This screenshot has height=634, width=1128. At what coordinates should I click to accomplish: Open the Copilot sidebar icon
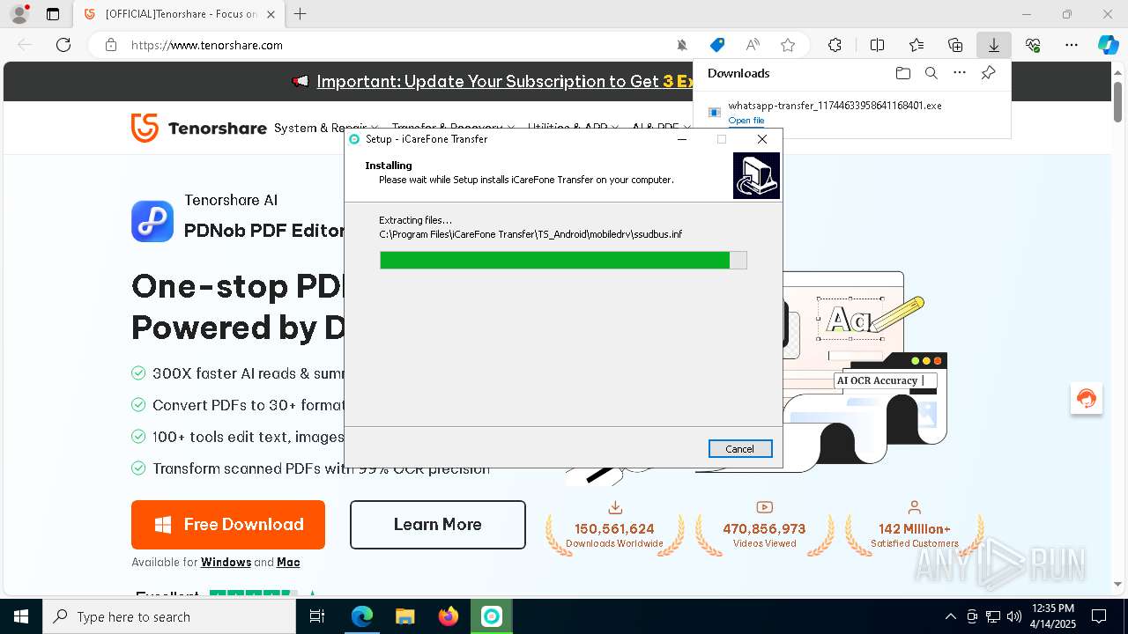click(x=1108, y=45)
